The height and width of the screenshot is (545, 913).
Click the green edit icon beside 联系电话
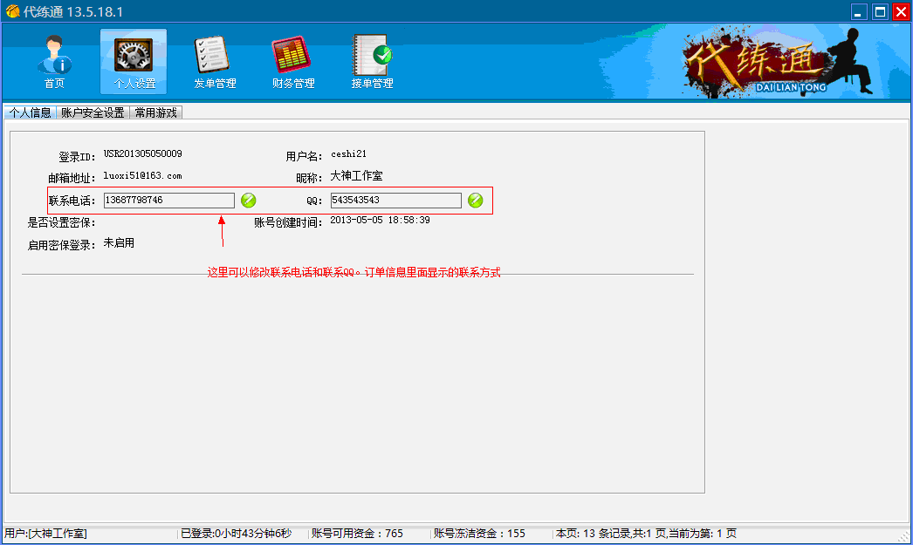(x=249, y=200)
